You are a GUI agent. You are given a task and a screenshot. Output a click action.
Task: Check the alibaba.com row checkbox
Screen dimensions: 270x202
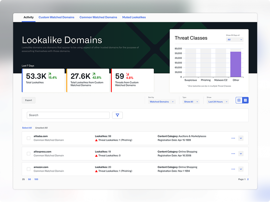pyautogui.click(x=29, y=138)
